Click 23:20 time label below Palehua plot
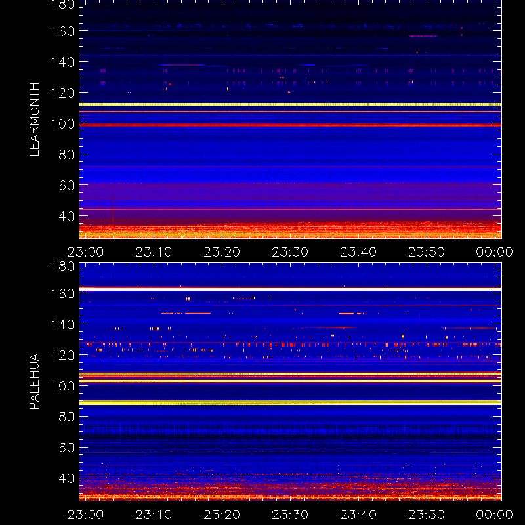The width and height of the screenshot is (525, 525). (222, 514)
